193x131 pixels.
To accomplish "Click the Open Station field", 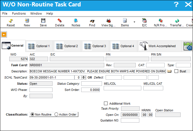I will click(168, 115).
